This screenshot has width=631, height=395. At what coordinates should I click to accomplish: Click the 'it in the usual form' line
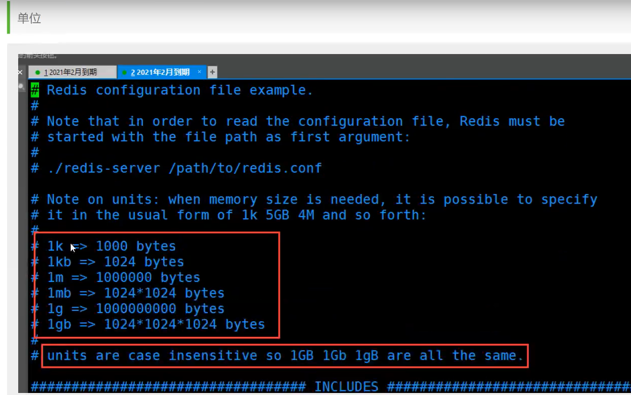(x=237, y=215)
